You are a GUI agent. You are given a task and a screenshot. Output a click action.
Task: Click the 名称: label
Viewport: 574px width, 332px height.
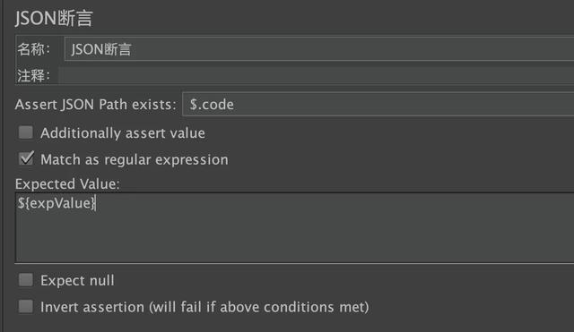[x=34, y=49]
